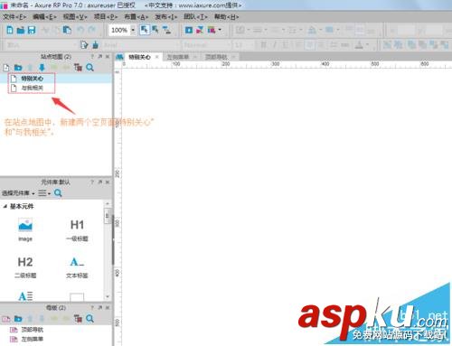Add a folder in masters panel
This screenshot has width=452, height=346.
coord(18,319)
